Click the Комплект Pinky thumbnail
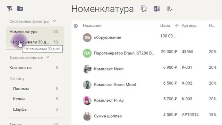This screenshot has width=222, height=125. (x=87, y=100)
